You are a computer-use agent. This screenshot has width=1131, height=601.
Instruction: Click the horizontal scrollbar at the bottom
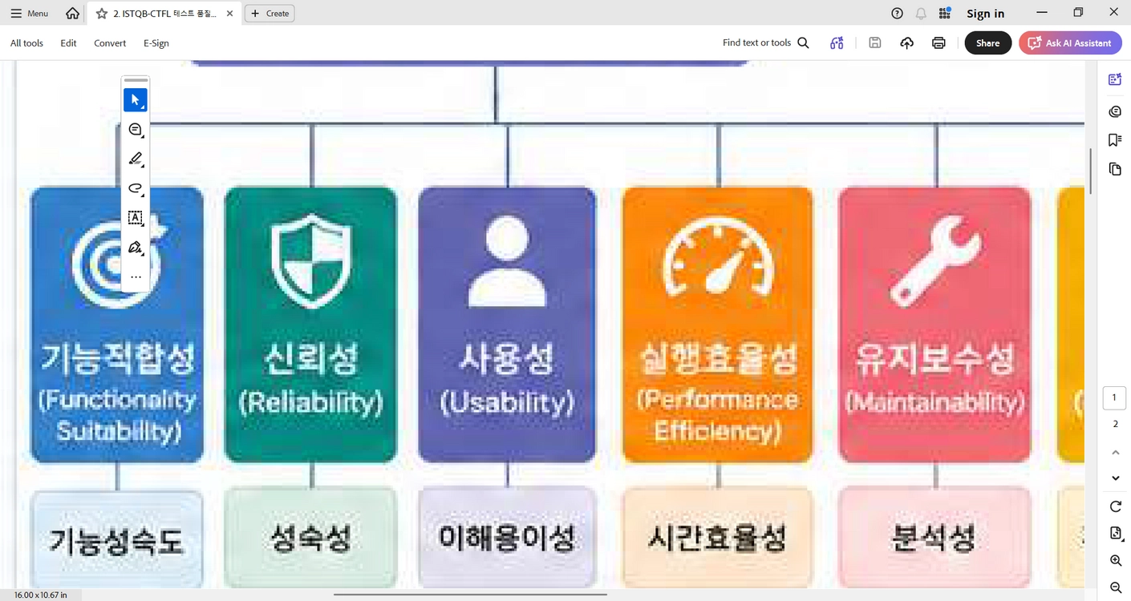point(470,595)
